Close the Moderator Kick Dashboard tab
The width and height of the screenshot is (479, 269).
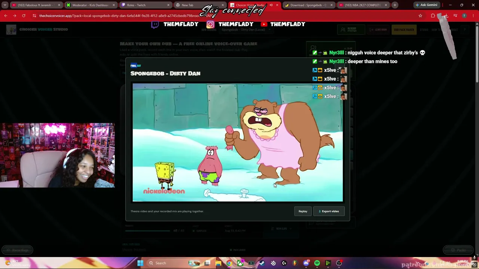click(x=113, y=5)
